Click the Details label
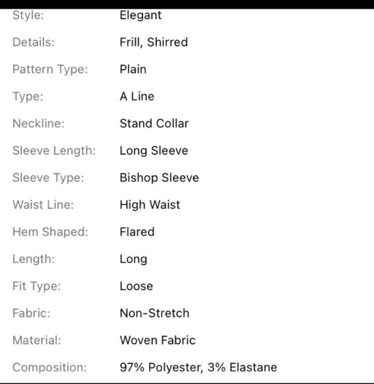 point(33,42)
